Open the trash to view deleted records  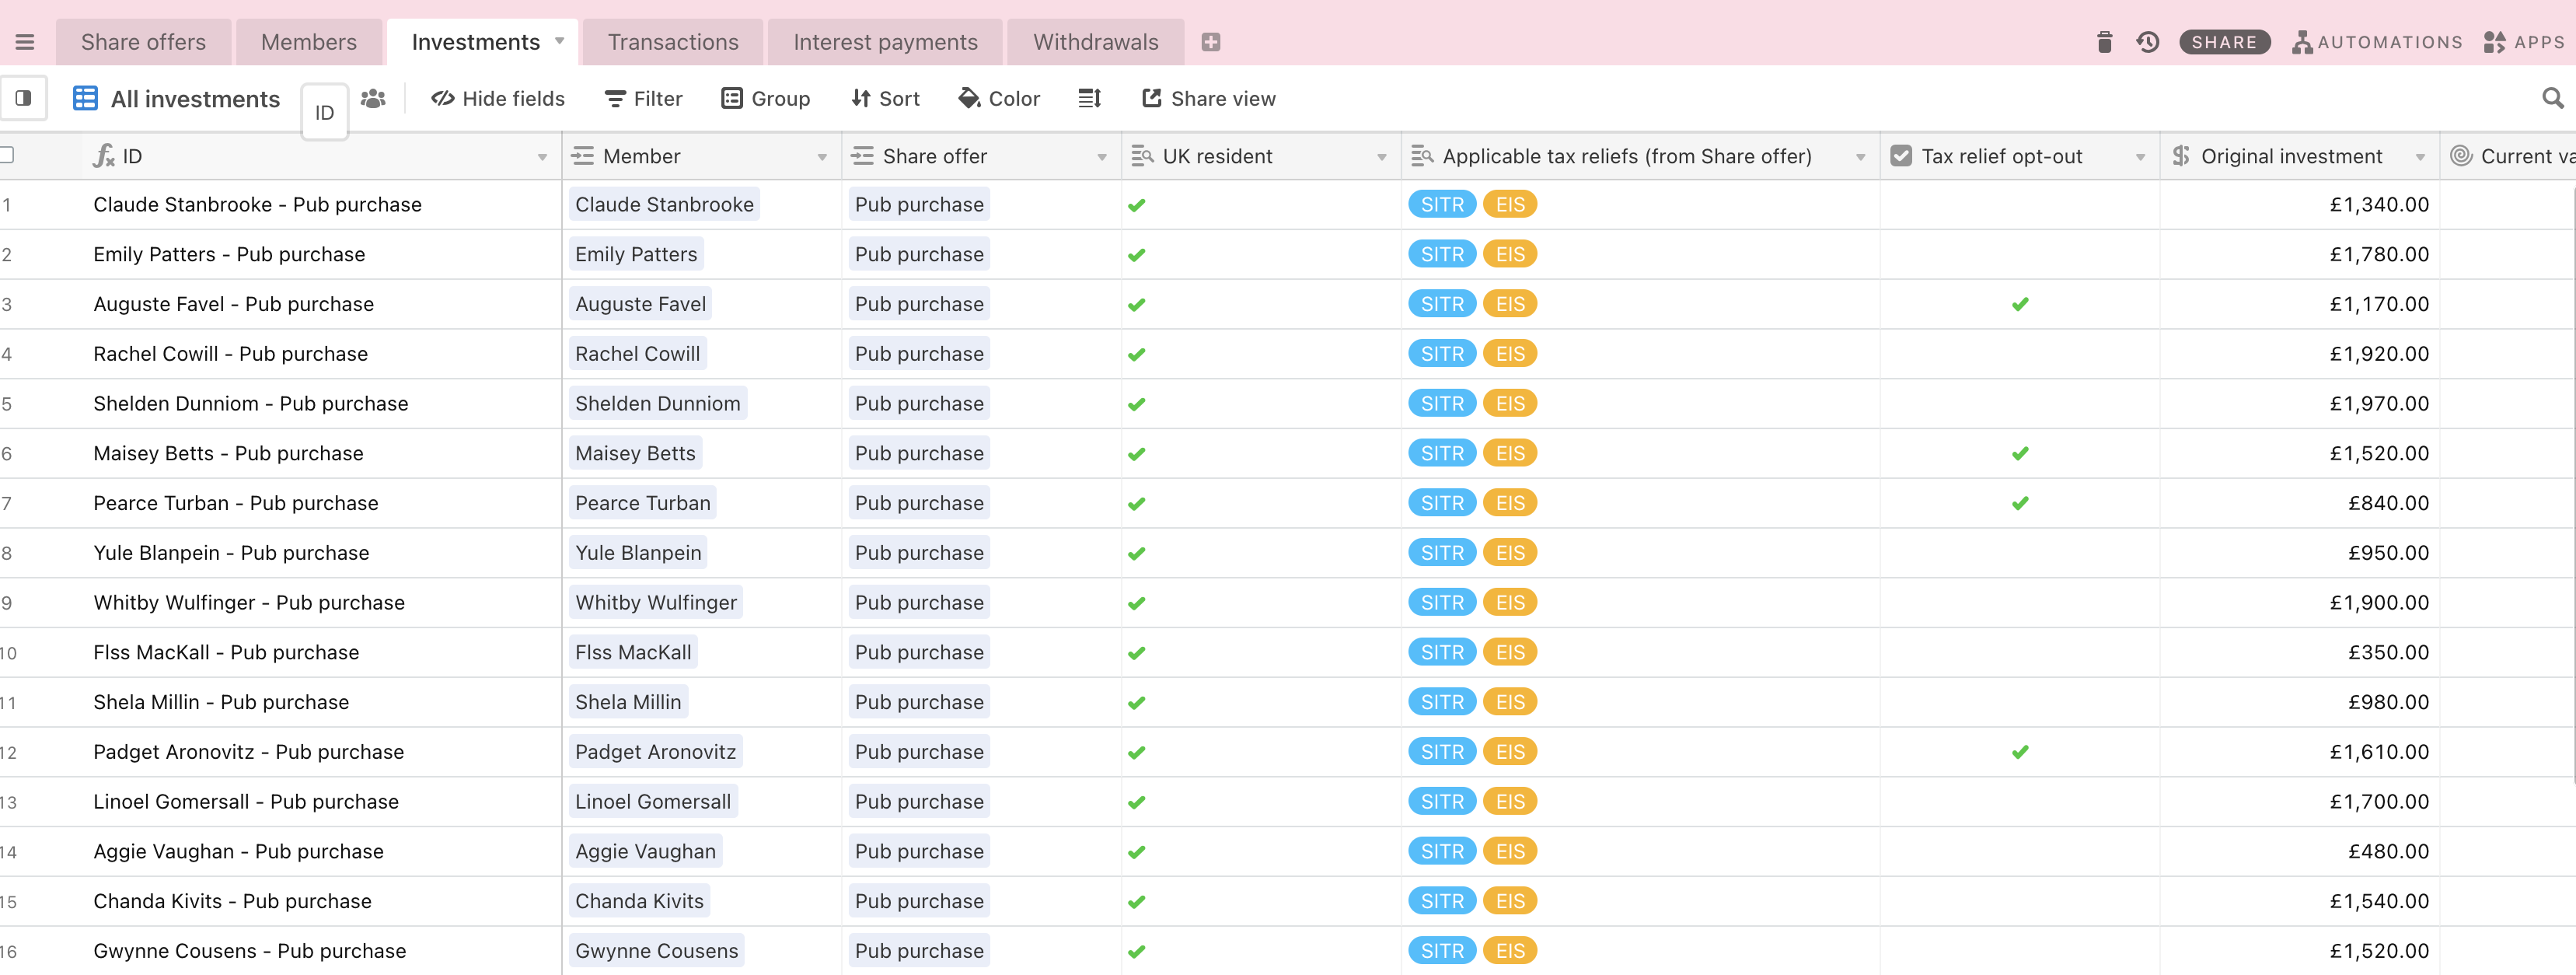pos(2104,42)
